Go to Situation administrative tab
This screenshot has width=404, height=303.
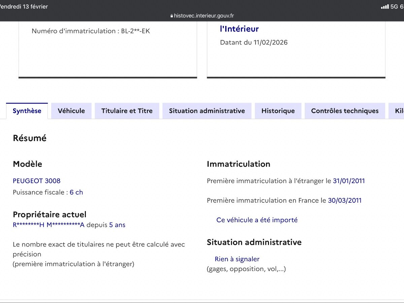point(207,111)
